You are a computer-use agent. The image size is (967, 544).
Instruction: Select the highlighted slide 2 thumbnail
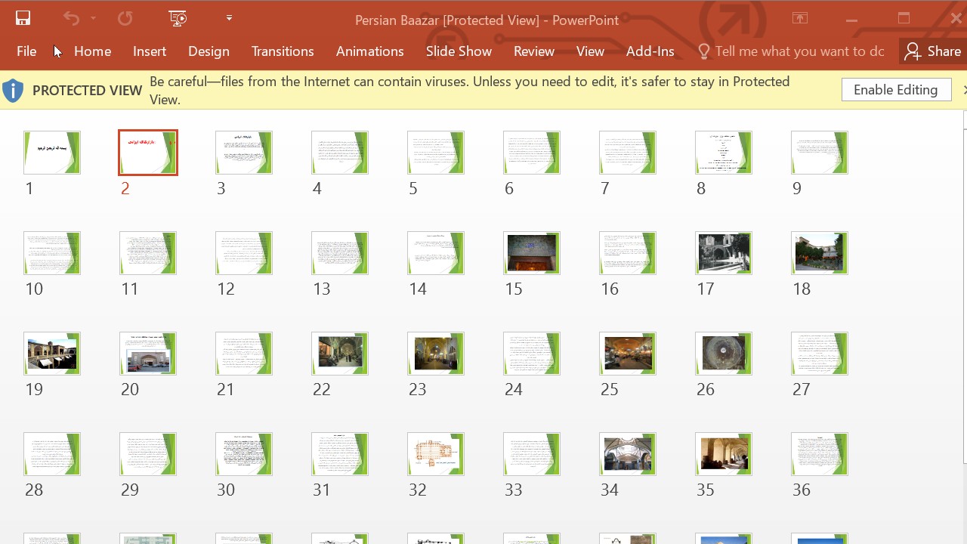click(x=148, y=153)
